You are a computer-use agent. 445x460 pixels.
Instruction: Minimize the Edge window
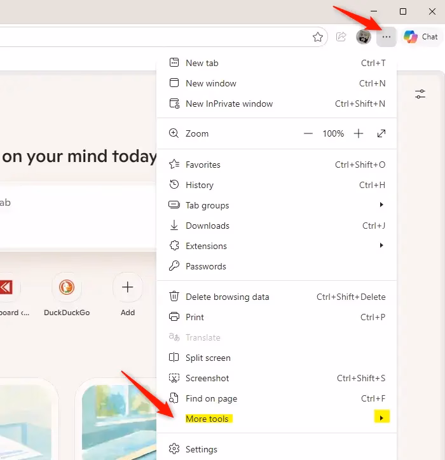tap(374, 11)
